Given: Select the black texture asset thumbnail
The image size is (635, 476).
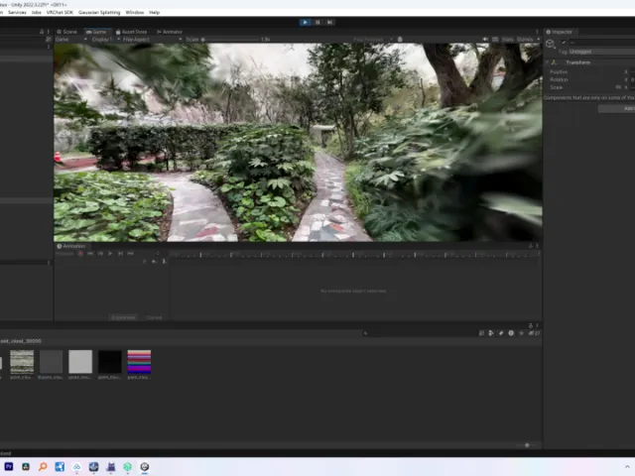Looking at the screenshot, I should click(x=109, y=362).
